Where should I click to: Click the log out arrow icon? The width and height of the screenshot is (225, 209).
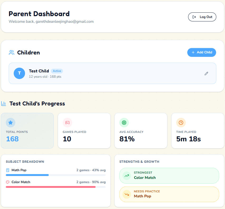(x=194, y=17)
